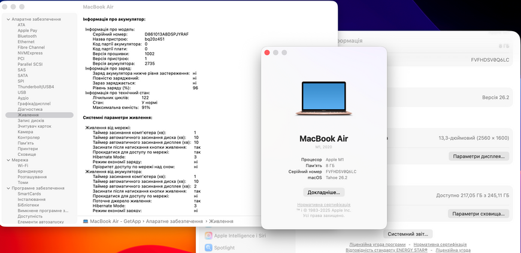Select Графіка/дисплеї in the sidebar
The width and height of the screenshot is (521, 253).
coord(34,104)
